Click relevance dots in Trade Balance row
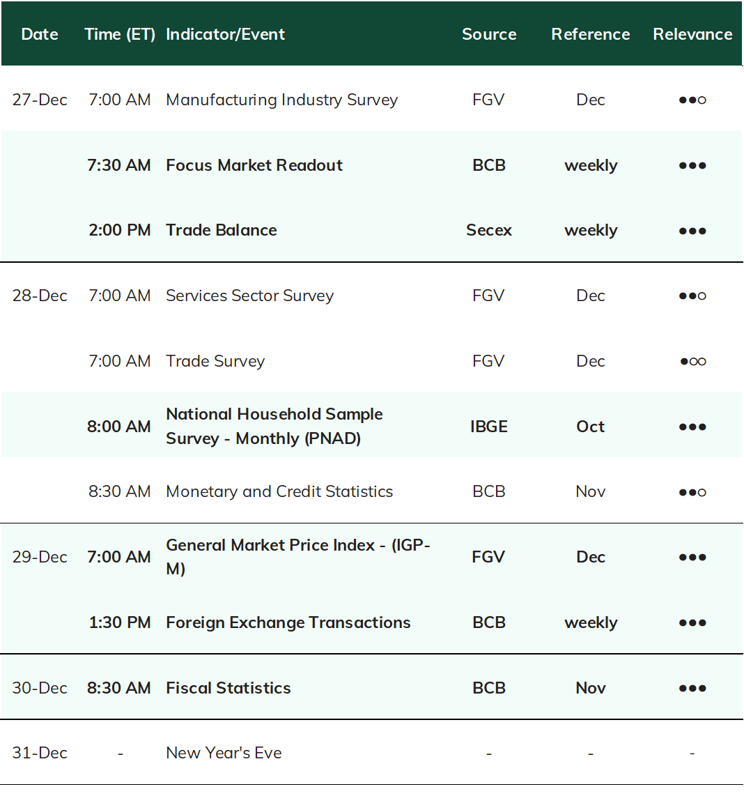The image size is (744, 796). pyautogui.click(x=692, y=231)
